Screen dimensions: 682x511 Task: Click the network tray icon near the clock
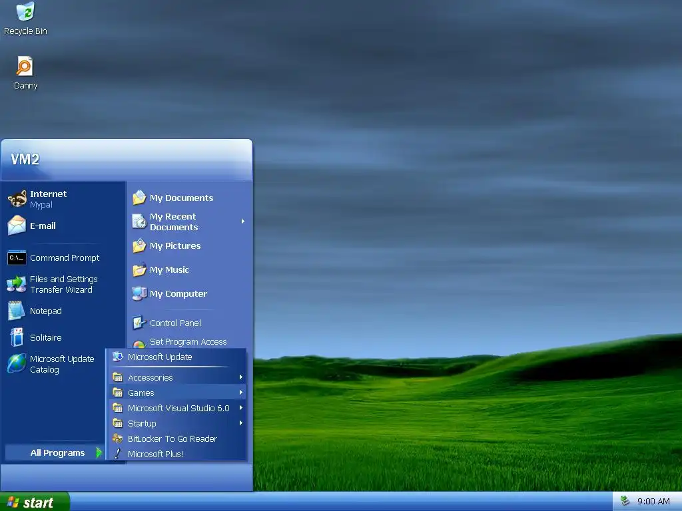click(625, 500)
